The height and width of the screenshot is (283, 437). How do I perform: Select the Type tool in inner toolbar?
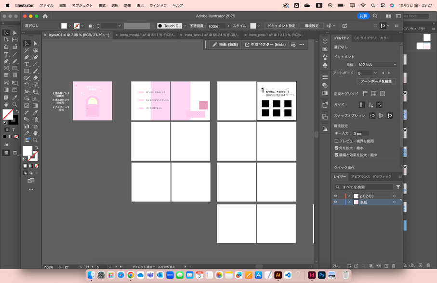[x=26, y=64]
